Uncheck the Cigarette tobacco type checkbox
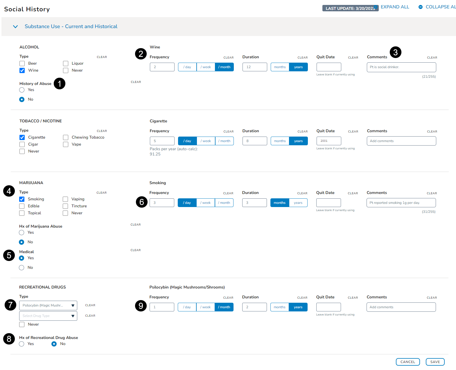This screenshot has width=456, height=370. click(22, 137)
